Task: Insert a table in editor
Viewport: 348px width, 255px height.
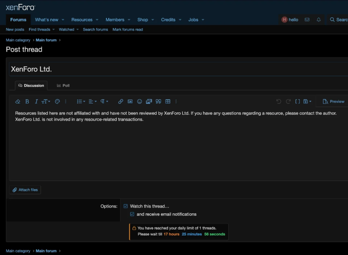Action: 168,102
